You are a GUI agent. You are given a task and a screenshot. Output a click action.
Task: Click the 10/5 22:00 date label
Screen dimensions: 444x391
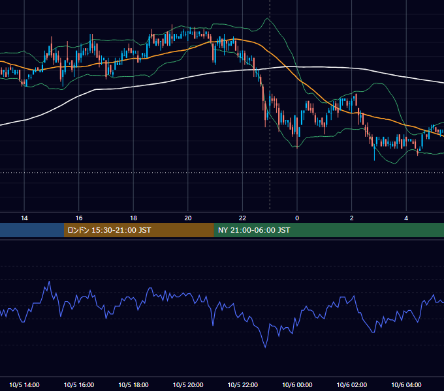click(x=243, y=384)
